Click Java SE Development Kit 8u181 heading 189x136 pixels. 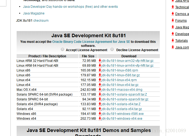[x=88, y=36]
